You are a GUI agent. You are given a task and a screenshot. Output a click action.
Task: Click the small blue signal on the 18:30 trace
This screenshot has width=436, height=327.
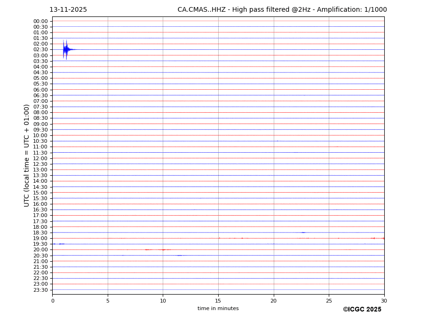303,233
